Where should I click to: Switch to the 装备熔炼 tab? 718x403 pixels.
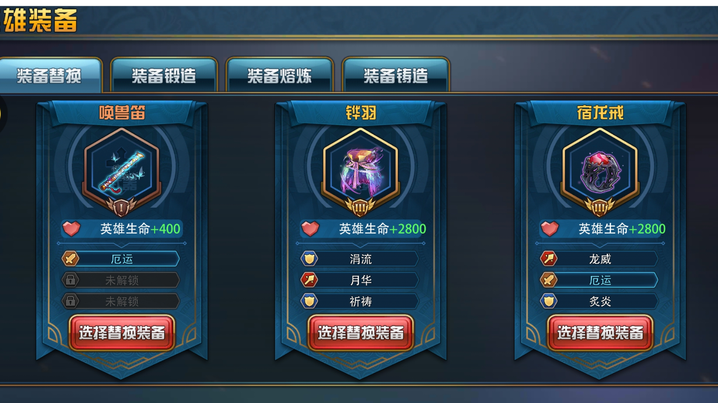[280, 75]
